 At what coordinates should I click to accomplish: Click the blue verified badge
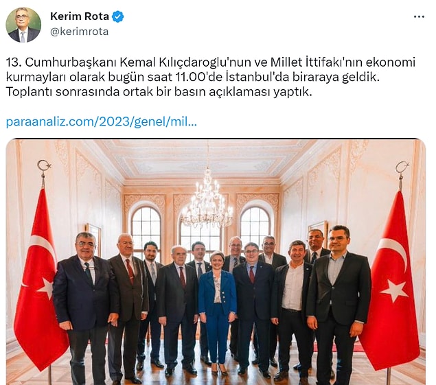click(117, 17)
